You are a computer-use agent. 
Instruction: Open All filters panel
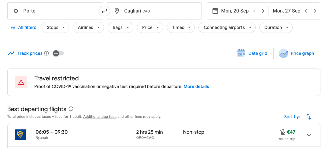[x=23, y=27]
